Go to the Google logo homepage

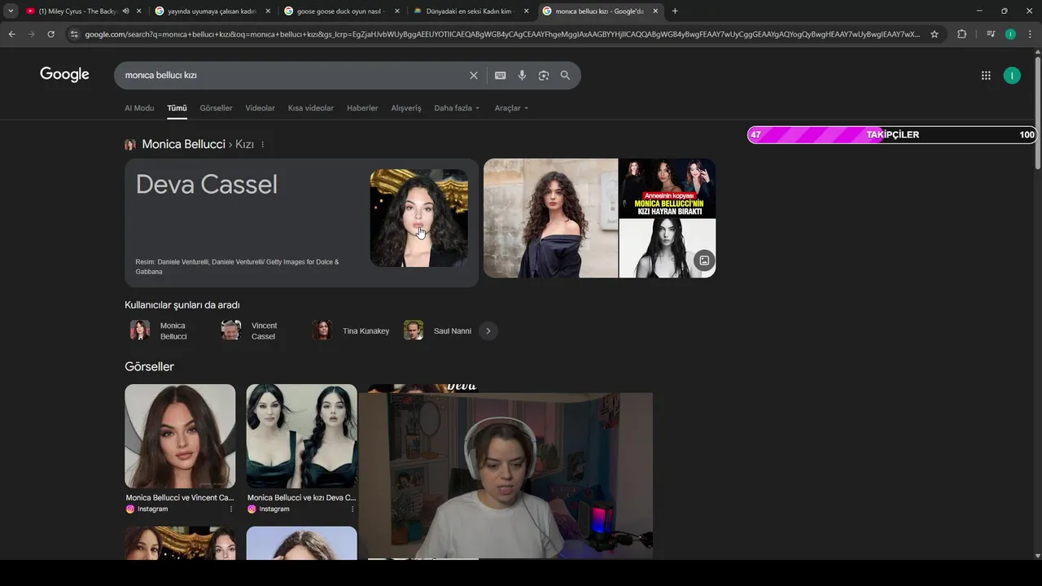tap(64, 75)
